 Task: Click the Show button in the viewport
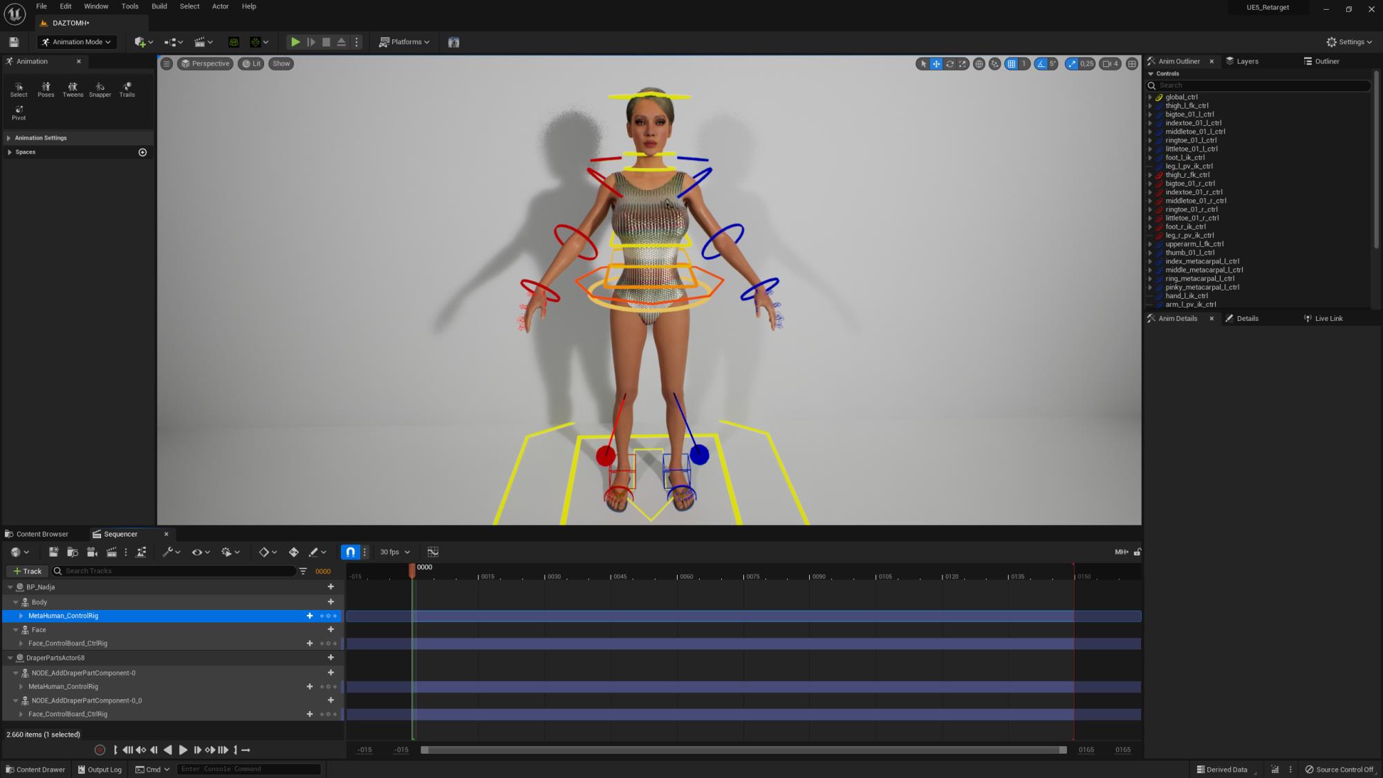(x=281, y=64)
